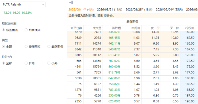
Task: Click the collapse sidebar arrow icon
Action: pyautogui.click(x=71, y=2)
